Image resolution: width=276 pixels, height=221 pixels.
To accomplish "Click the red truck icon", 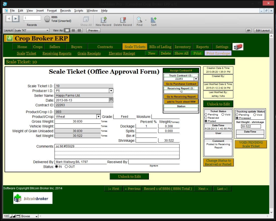I will pyautogui.click(x=238, y=47).
